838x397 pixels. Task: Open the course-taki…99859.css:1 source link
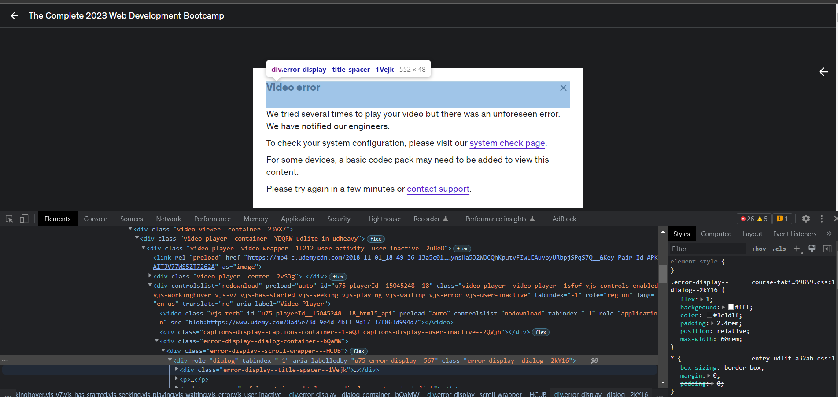click(793, 282)
